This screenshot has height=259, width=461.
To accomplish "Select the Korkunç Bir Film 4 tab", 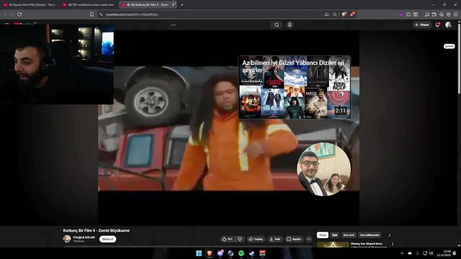I will coord(147,5).
